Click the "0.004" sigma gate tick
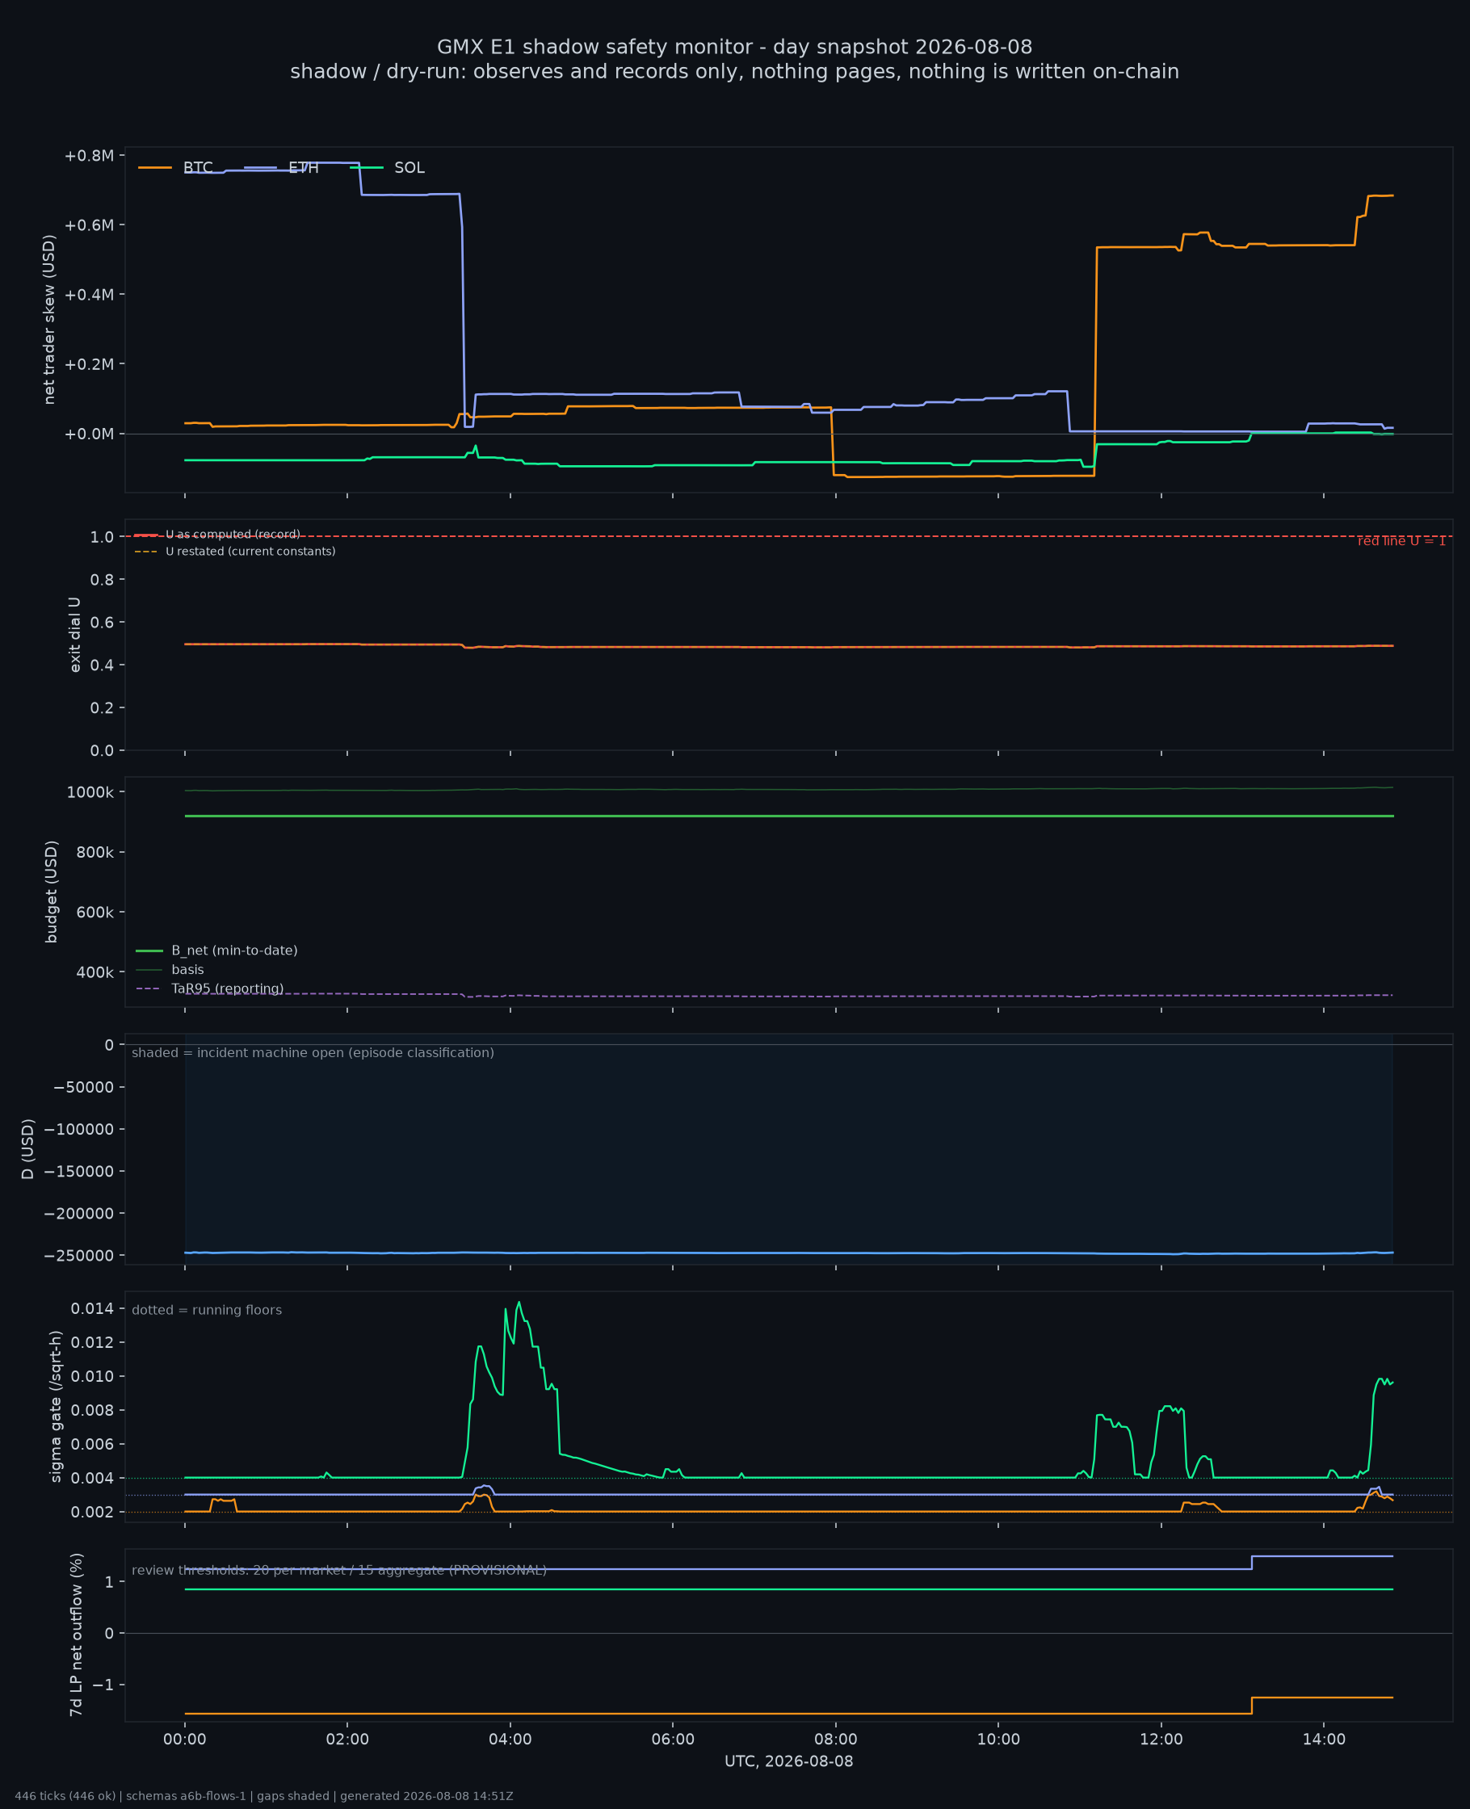 (x=92, y=1478)
